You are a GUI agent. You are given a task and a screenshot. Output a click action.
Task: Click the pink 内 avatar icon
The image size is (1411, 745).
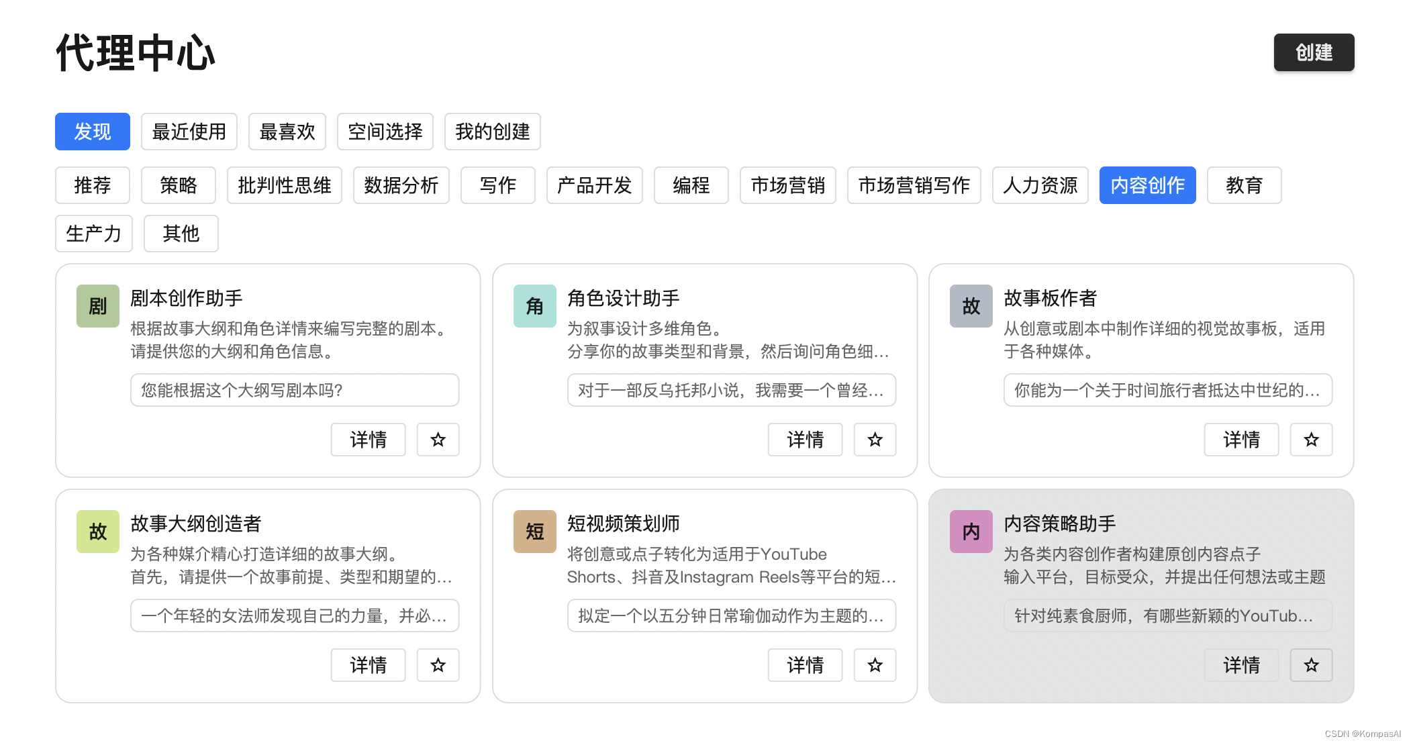[971, 532]
